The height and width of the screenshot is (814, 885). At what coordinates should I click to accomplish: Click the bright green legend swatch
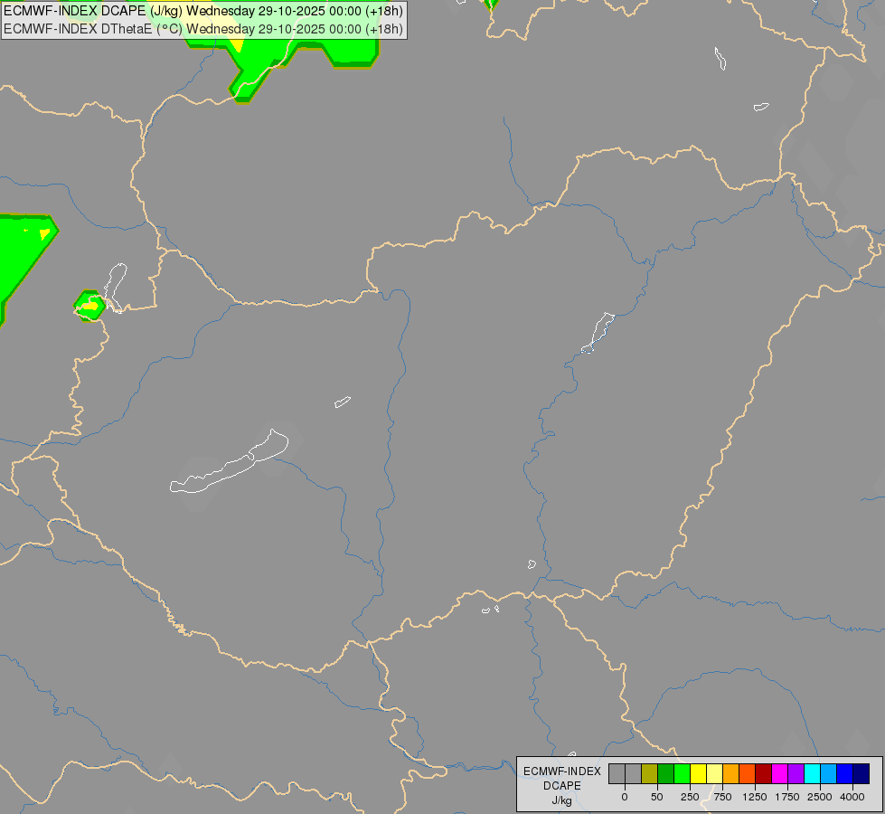683,774
